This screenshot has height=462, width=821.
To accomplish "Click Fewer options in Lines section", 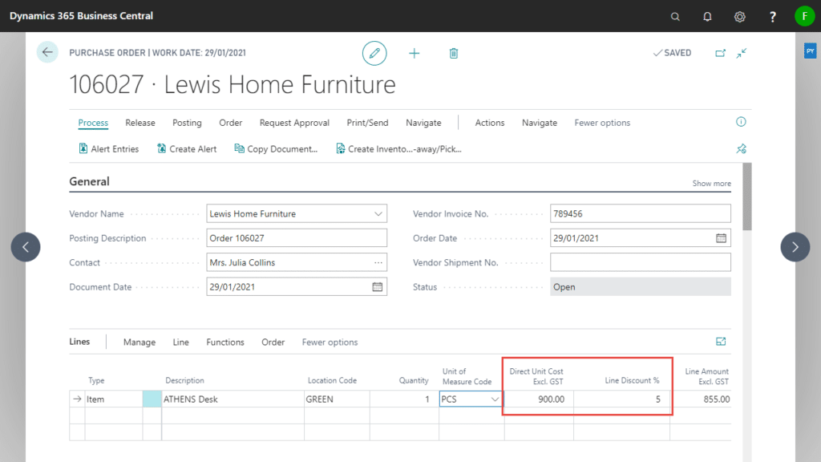I will [x=330, y=342].
